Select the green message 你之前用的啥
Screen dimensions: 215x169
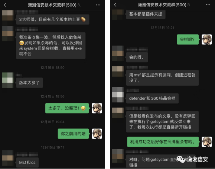73,134
